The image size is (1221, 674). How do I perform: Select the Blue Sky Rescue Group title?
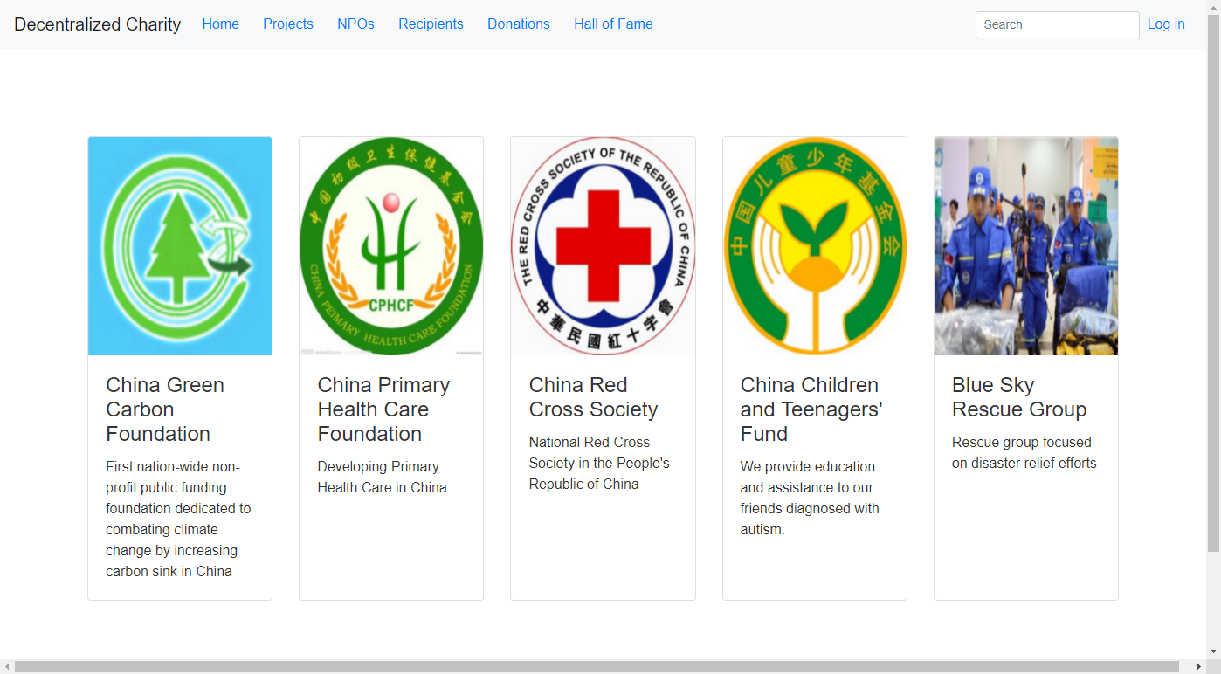(x=1019, y=397)
